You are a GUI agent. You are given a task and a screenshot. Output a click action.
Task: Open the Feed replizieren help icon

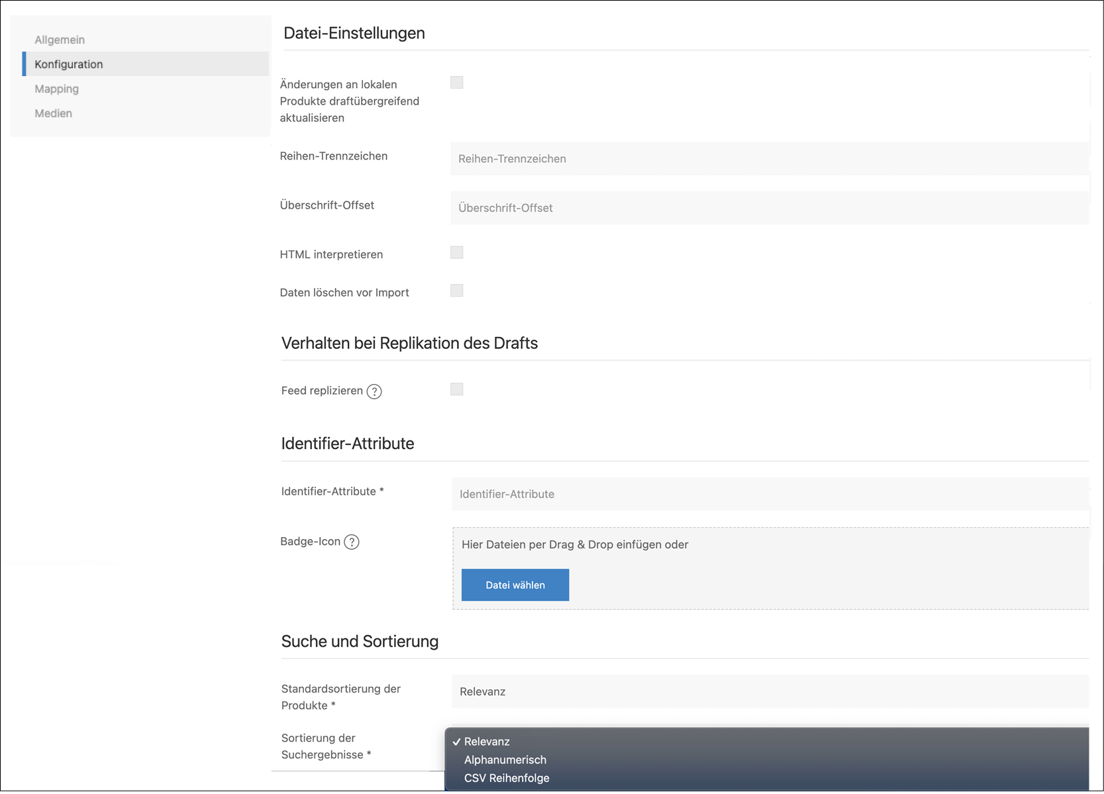(374, 391)
